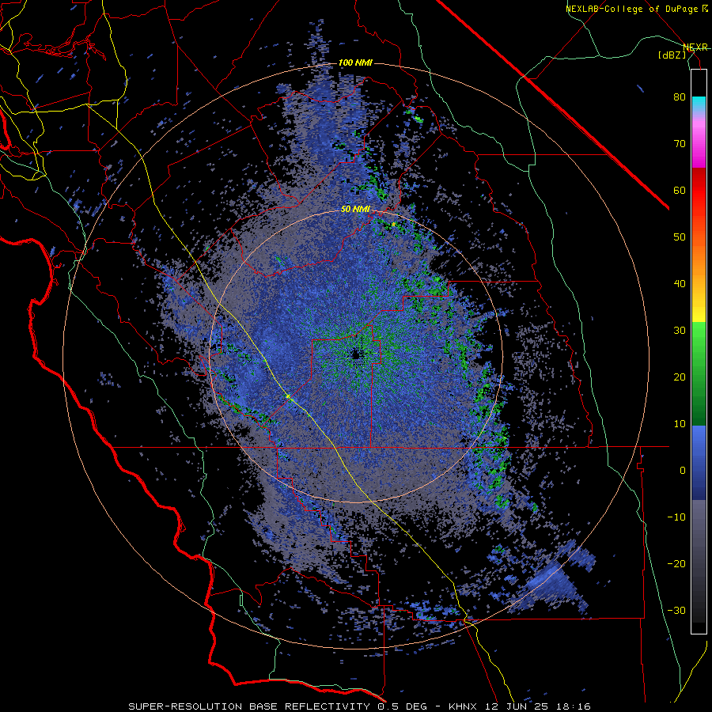Click the "NEXLAB-College of DuPage" header text

[x=633, y=9]
